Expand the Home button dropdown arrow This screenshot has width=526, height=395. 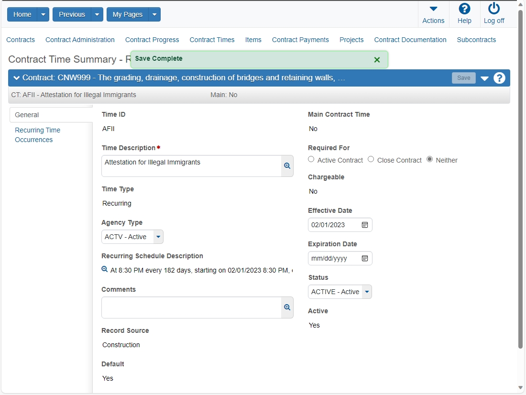point(43,14)
